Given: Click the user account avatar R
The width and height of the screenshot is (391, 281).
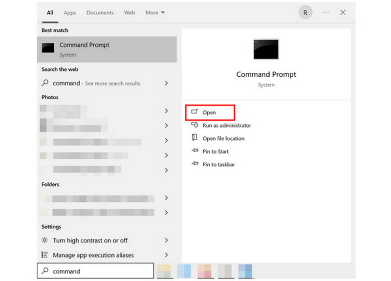Looking at the screenshot, I should point(305,13).
